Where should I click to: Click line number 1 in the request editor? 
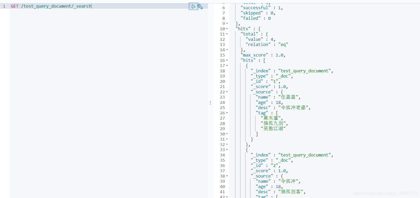[4, 6]
